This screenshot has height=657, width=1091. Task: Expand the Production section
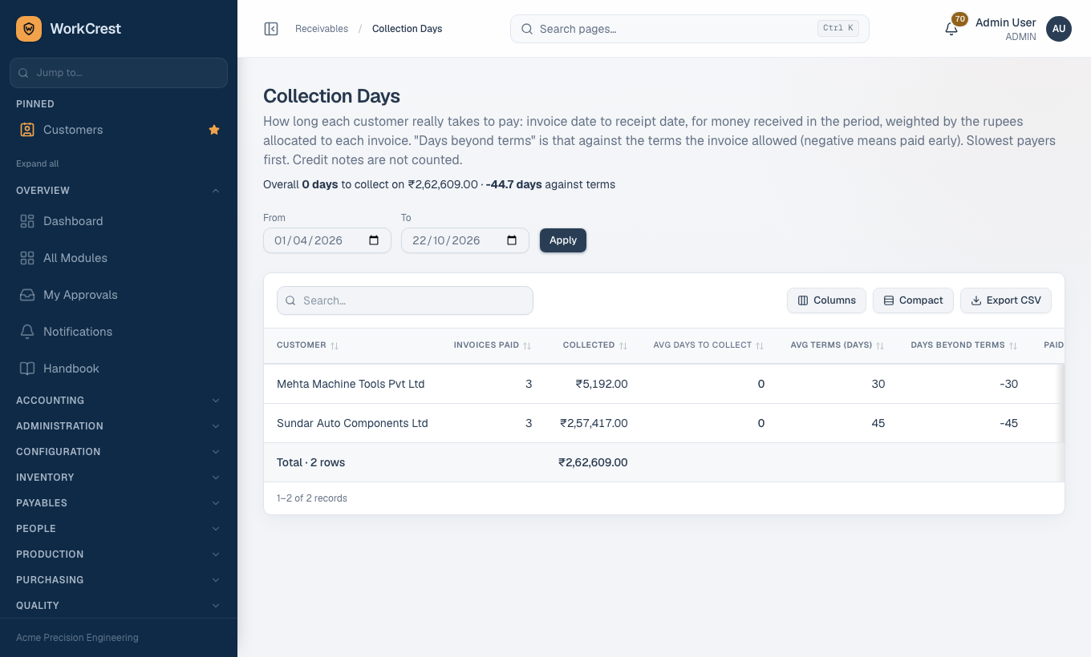pos(119,554)
